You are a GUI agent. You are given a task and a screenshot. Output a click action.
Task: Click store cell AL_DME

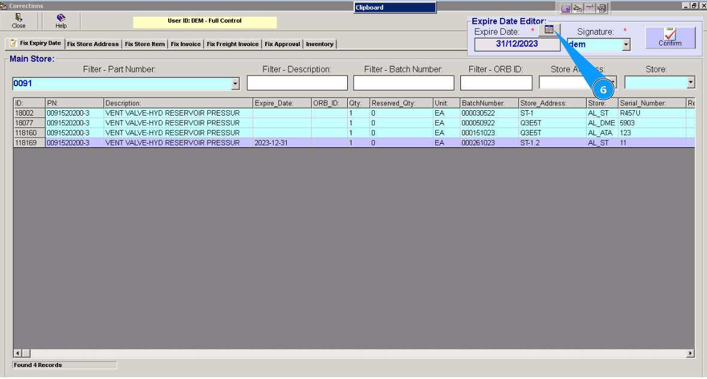tap(602, 123)
